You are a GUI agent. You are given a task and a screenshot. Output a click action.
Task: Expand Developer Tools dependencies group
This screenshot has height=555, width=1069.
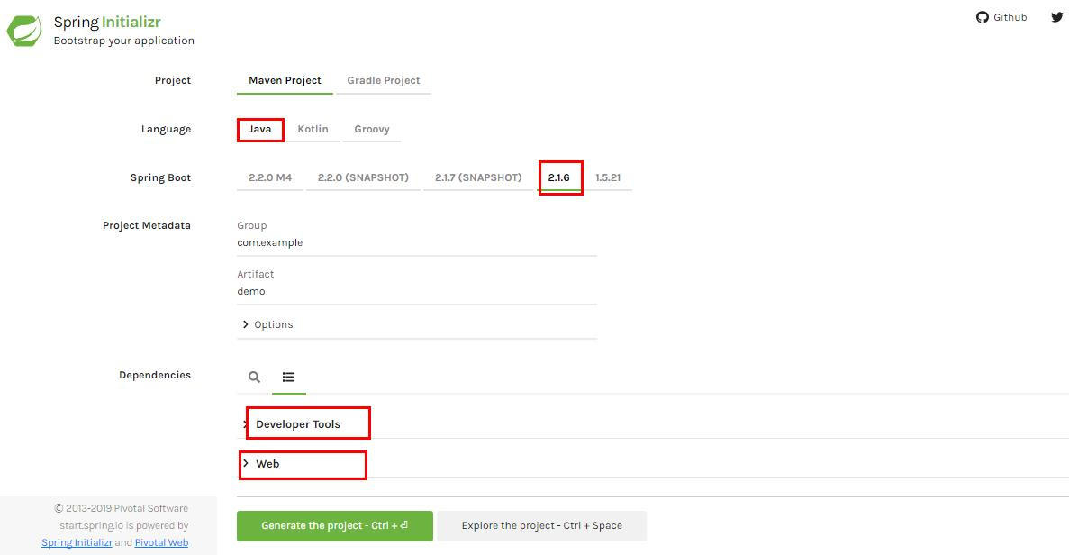coord(298,424)
